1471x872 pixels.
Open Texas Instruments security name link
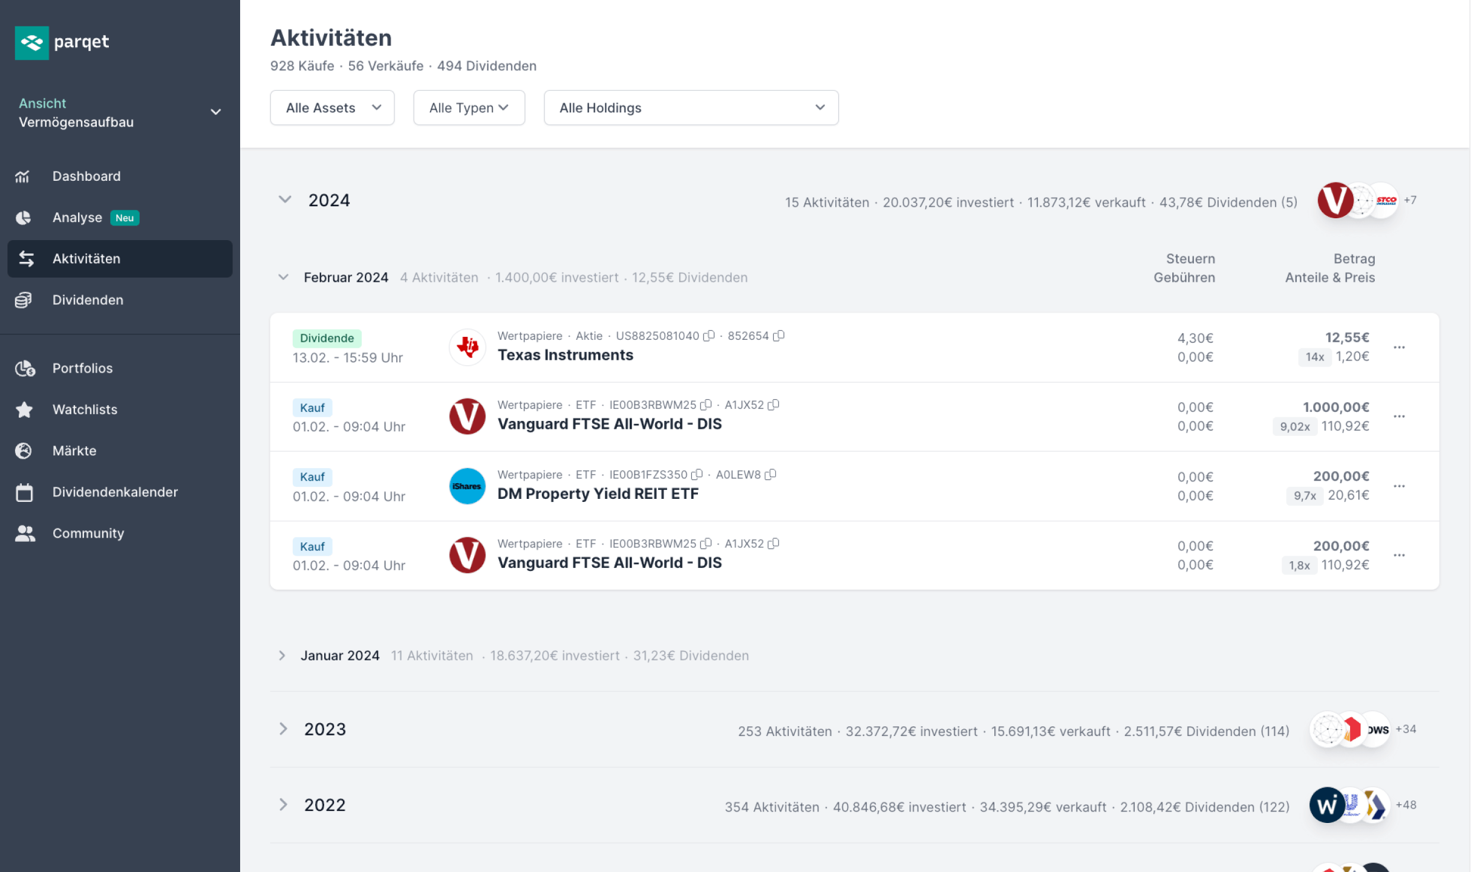[x=565, y=355]
